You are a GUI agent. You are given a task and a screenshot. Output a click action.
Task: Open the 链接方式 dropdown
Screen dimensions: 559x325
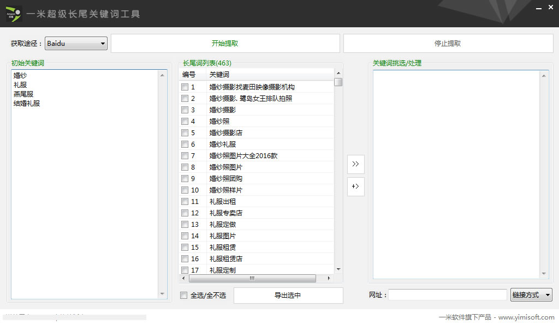(x=531, y=295)
